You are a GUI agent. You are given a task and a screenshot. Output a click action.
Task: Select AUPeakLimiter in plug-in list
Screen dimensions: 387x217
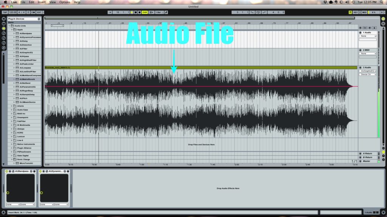pos(26,64)
